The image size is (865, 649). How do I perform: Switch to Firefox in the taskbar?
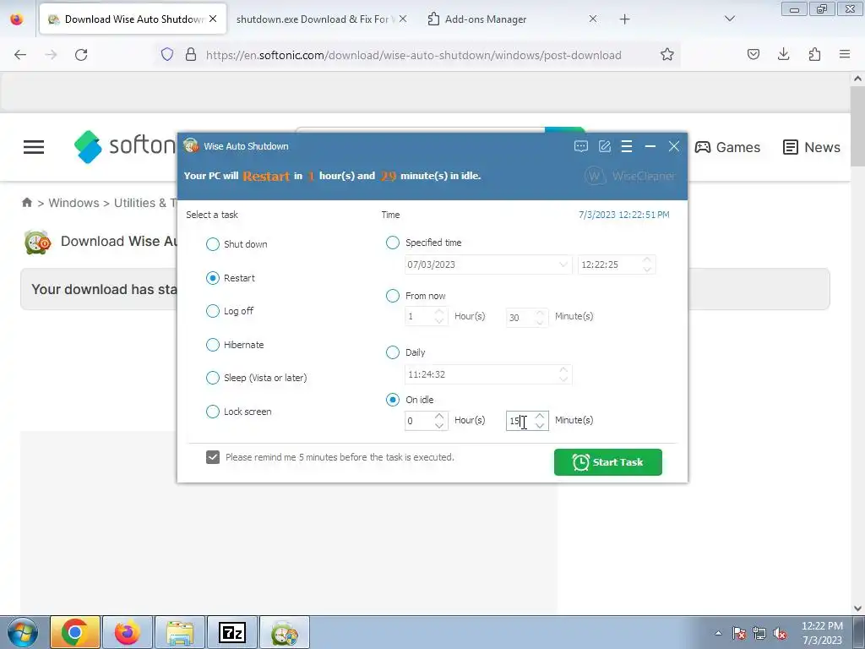(x=127, y=632)
